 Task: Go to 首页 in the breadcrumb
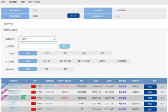(x=3, y=2)
